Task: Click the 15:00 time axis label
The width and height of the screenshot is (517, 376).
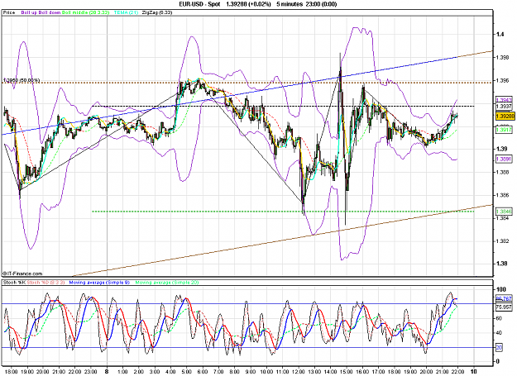Action: point(347,372)
